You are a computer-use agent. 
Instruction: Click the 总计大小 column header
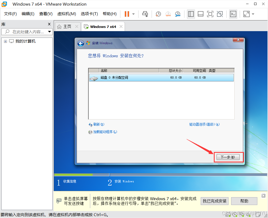pos(171,70)
